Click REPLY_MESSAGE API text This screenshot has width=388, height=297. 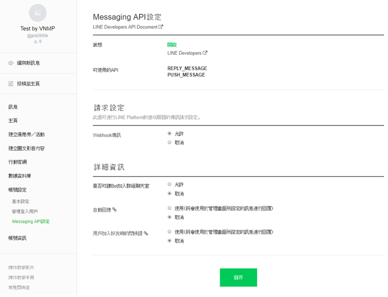187,68
